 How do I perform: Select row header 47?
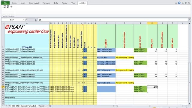click(x=3, y=87)
